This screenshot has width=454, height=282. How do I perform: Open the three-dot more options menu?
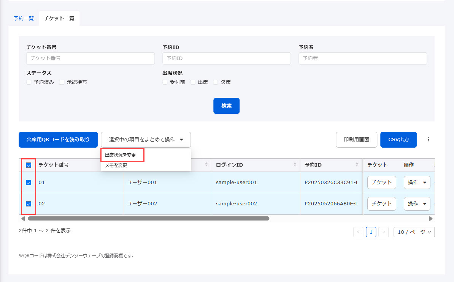428,140
